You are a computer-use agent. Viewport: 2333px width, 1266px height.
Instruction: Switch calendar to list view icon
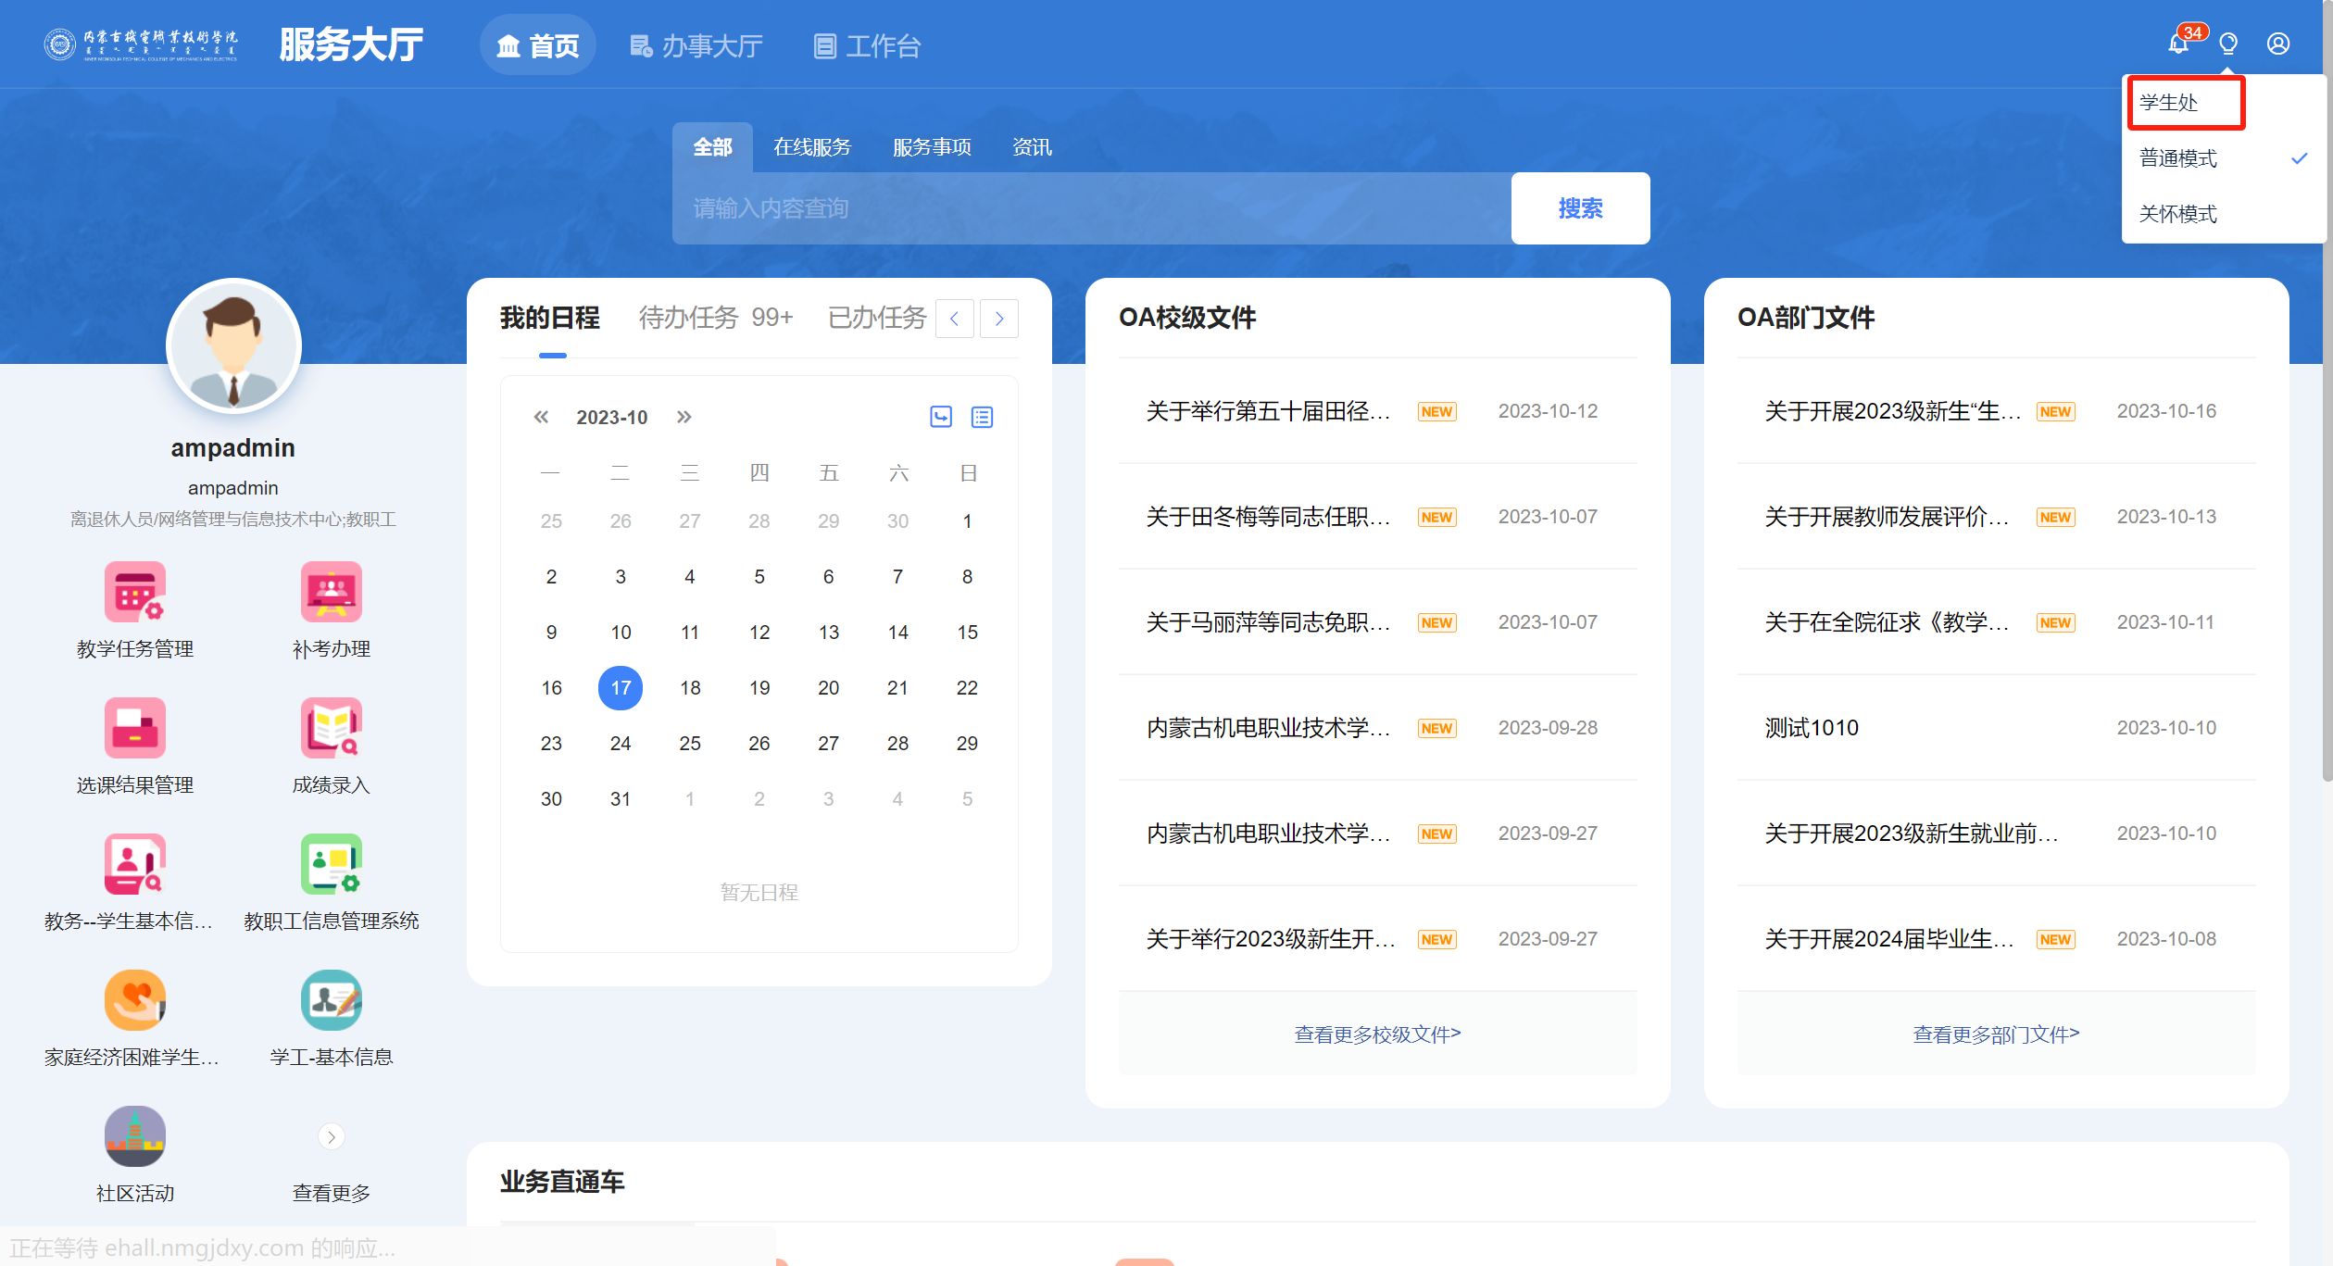[x=982, y=417]
